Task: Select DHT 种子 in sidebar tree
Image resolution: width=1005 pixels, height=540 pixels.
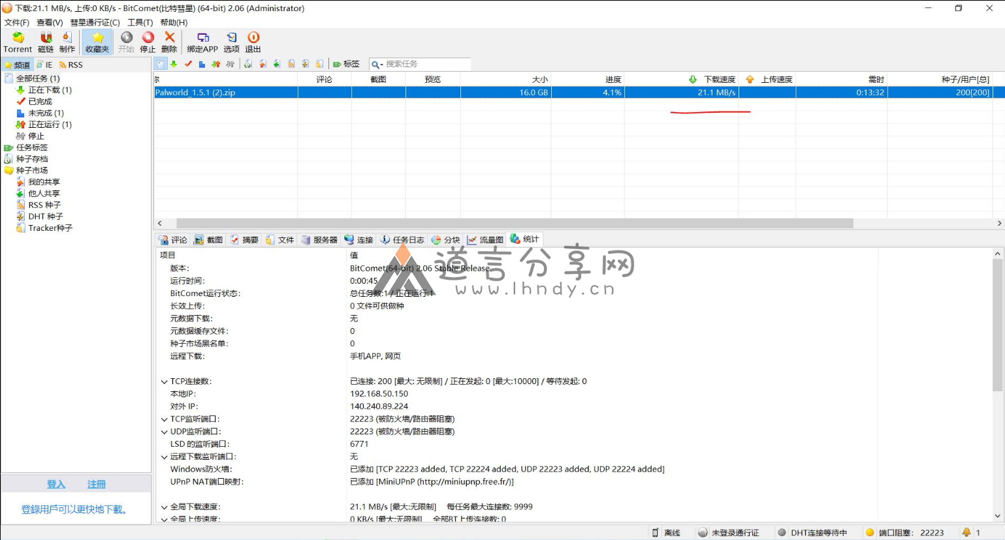Action: coord(45,217)
